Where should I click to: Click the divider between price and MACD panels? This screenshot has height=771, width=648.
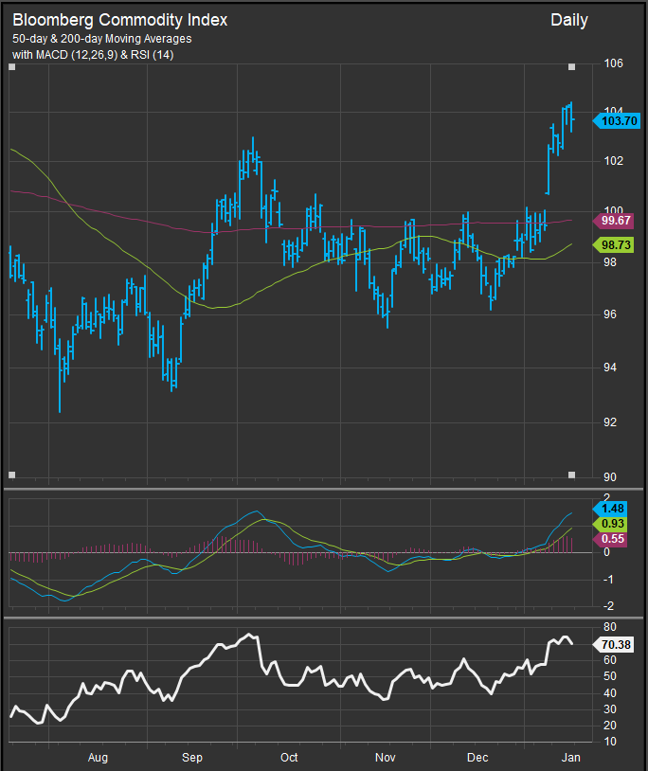tap(323, 490)
